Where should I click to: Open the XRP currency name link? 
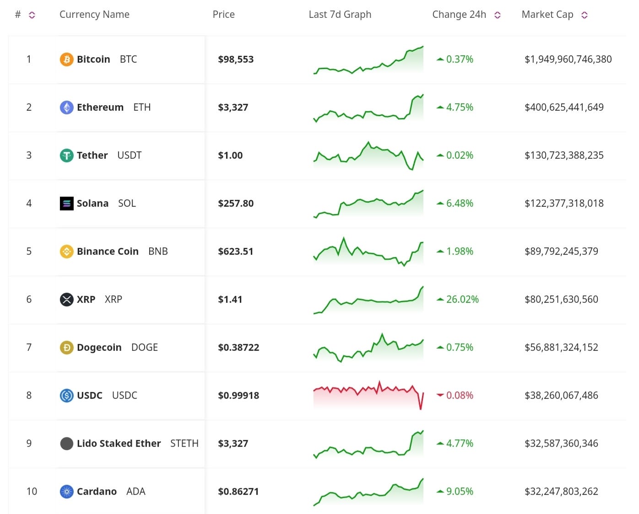point(86,300)
